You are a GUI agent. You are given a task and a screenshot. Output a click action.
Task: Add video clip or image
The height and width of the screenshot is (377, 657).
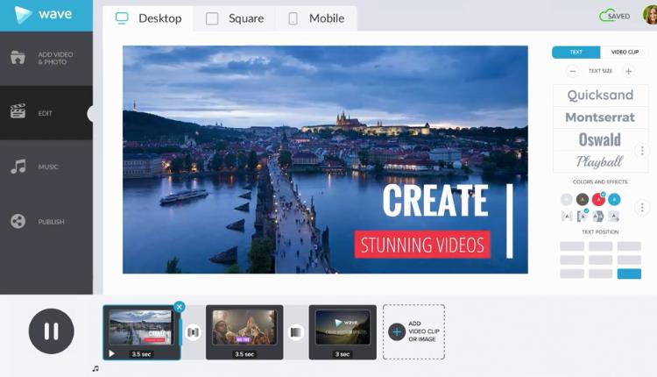(413, 331)
